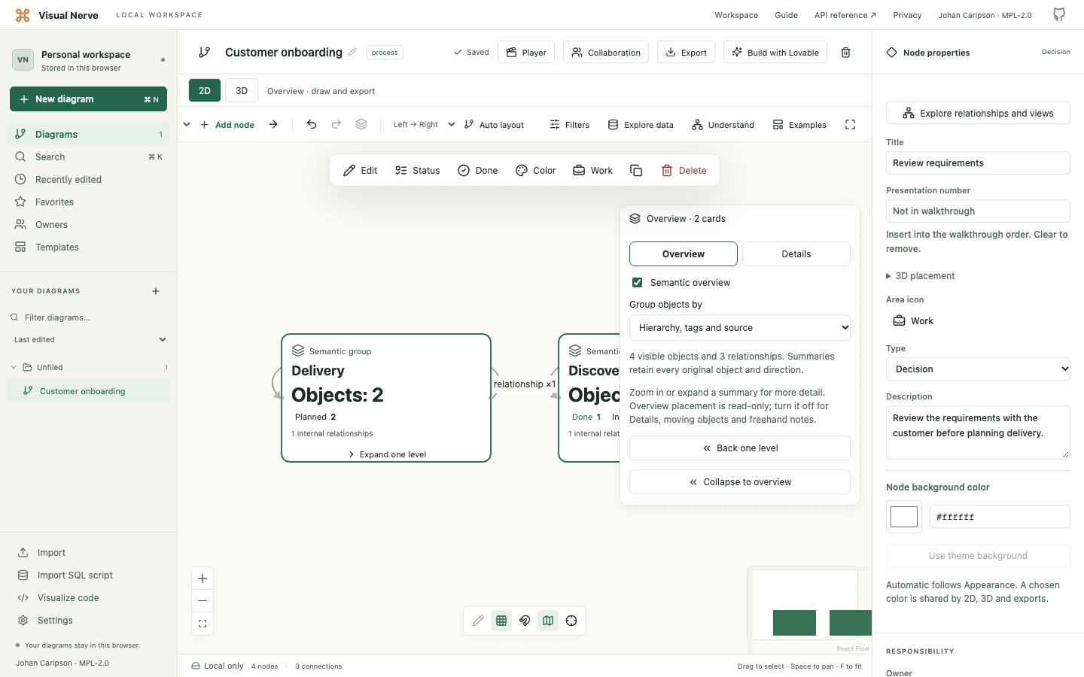Open Guide in the top navigation
Image resolution: width=1084 pixels, height=677 pixels.
tap(786, 15)
